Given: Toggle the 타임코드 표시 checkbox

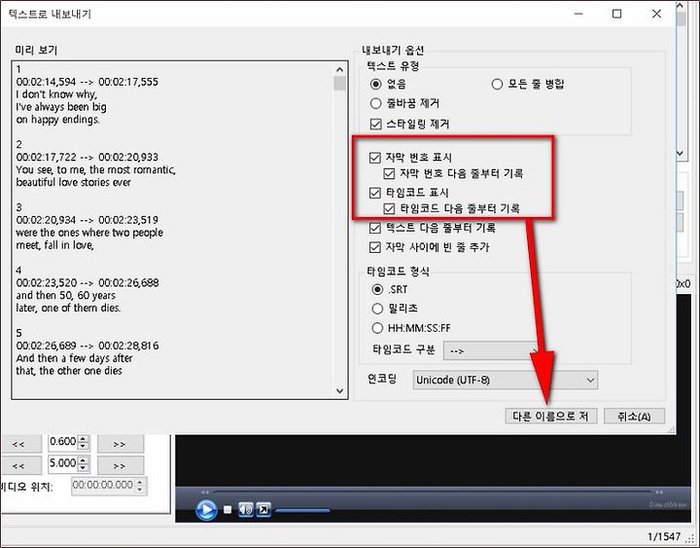Looking at the screenshot, I should (375, 193).
